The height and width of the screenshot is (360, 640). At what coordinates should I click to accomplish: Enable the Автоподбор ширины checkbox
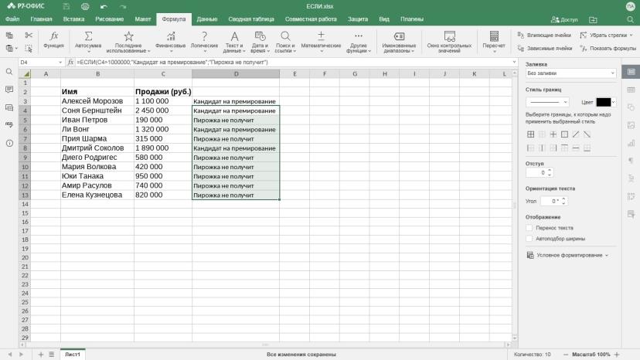[x=529, y=239]
